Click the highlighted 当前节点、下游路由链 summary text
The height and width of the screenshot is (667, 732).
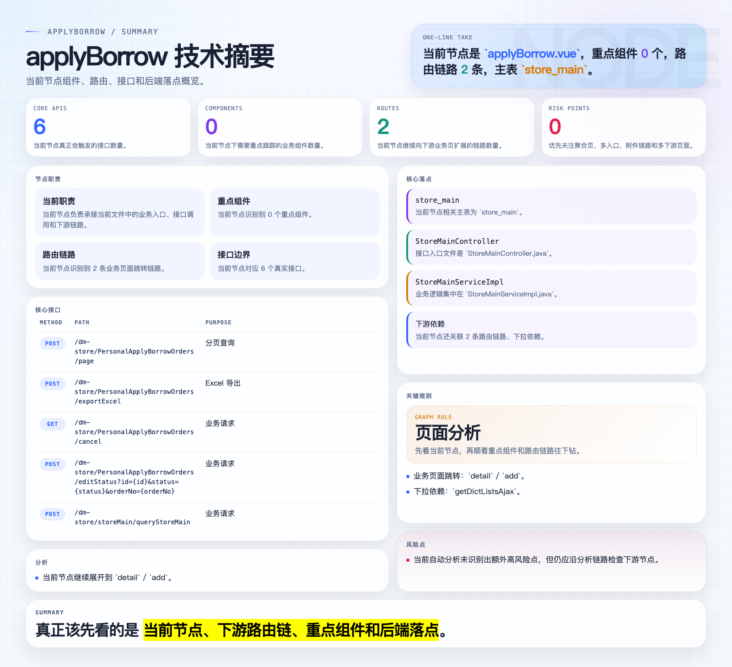[291, 630]
